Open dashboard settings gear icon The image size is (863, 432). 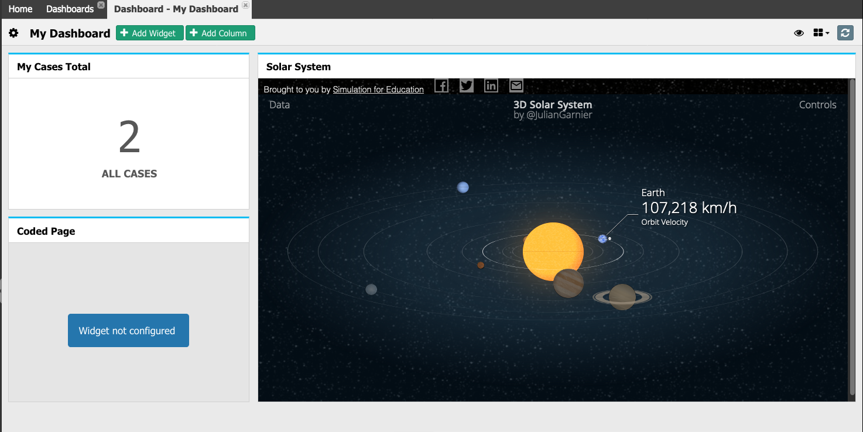point(13,33)
